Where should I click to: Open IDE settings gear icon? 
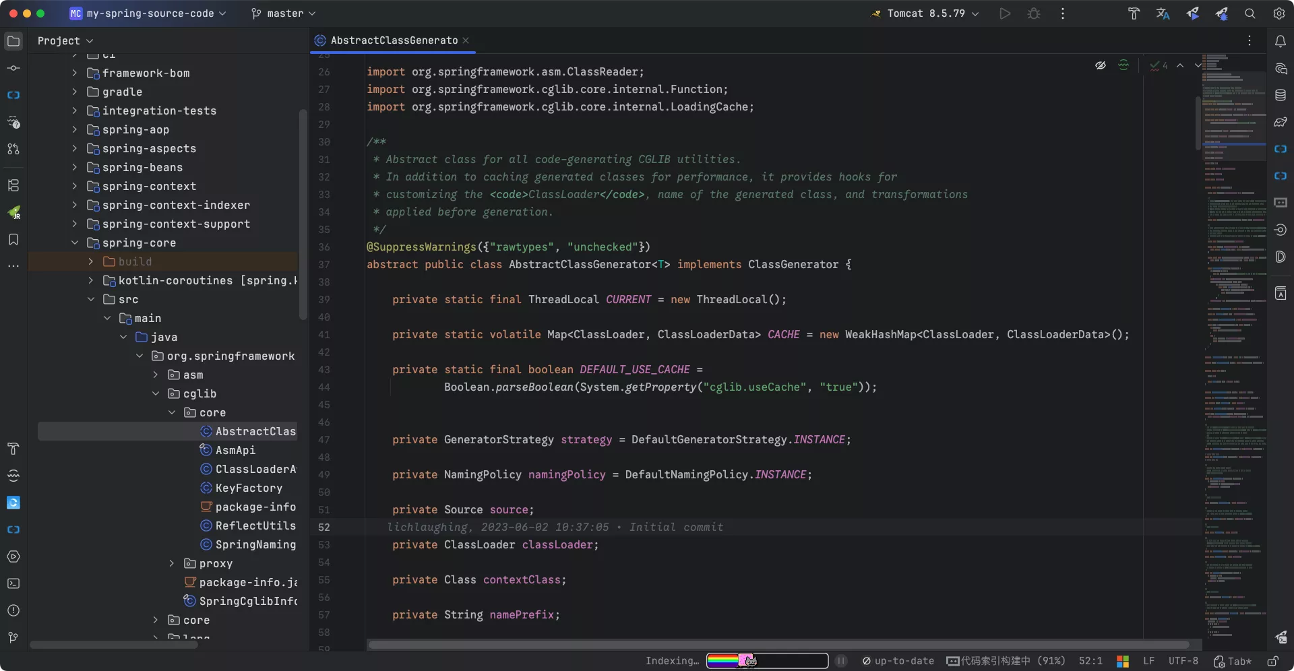coord(1279,13)
